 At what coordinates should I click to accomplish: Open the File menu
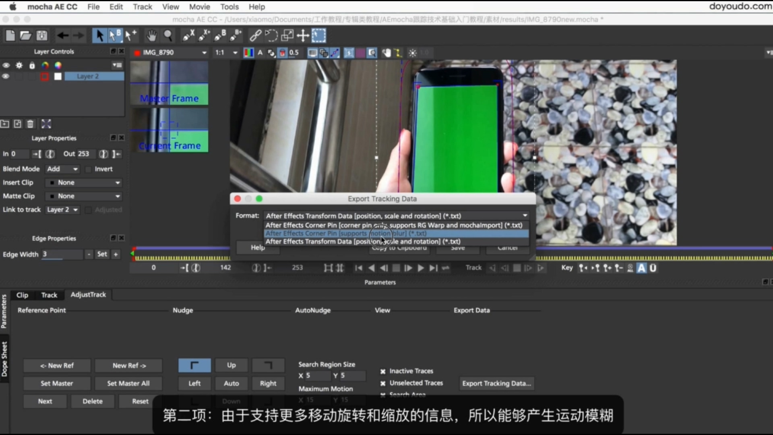coord(93,7)
